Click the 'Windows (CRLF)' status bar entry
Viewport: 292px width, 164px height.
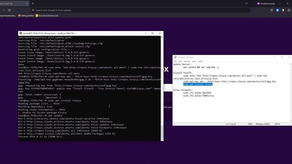[x=262, y=124]
